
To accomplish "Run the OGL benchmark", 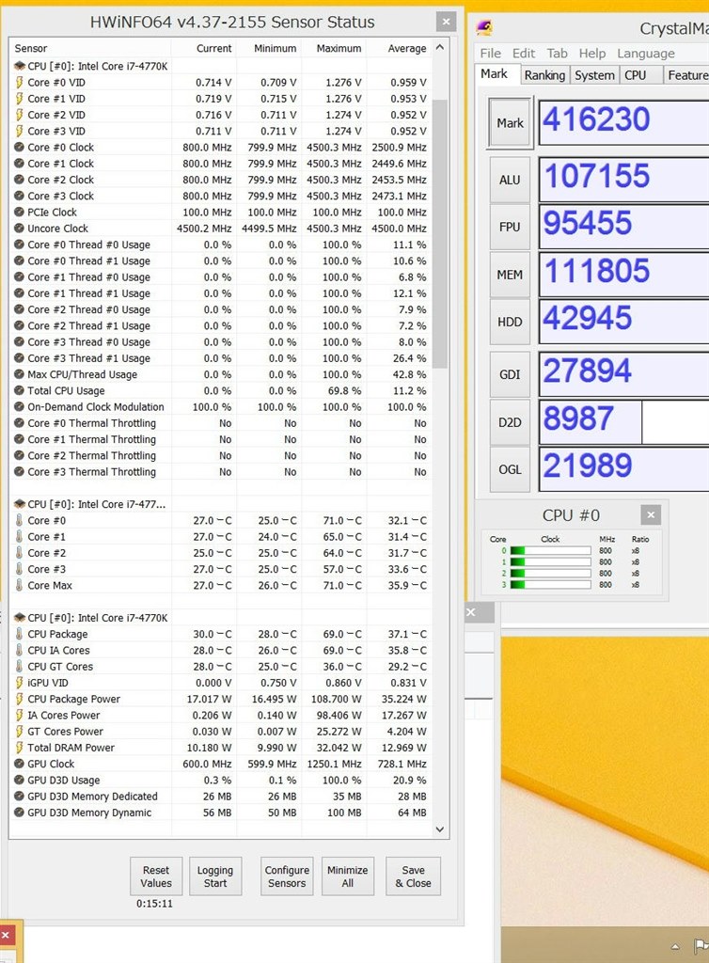I will point(510,469).
